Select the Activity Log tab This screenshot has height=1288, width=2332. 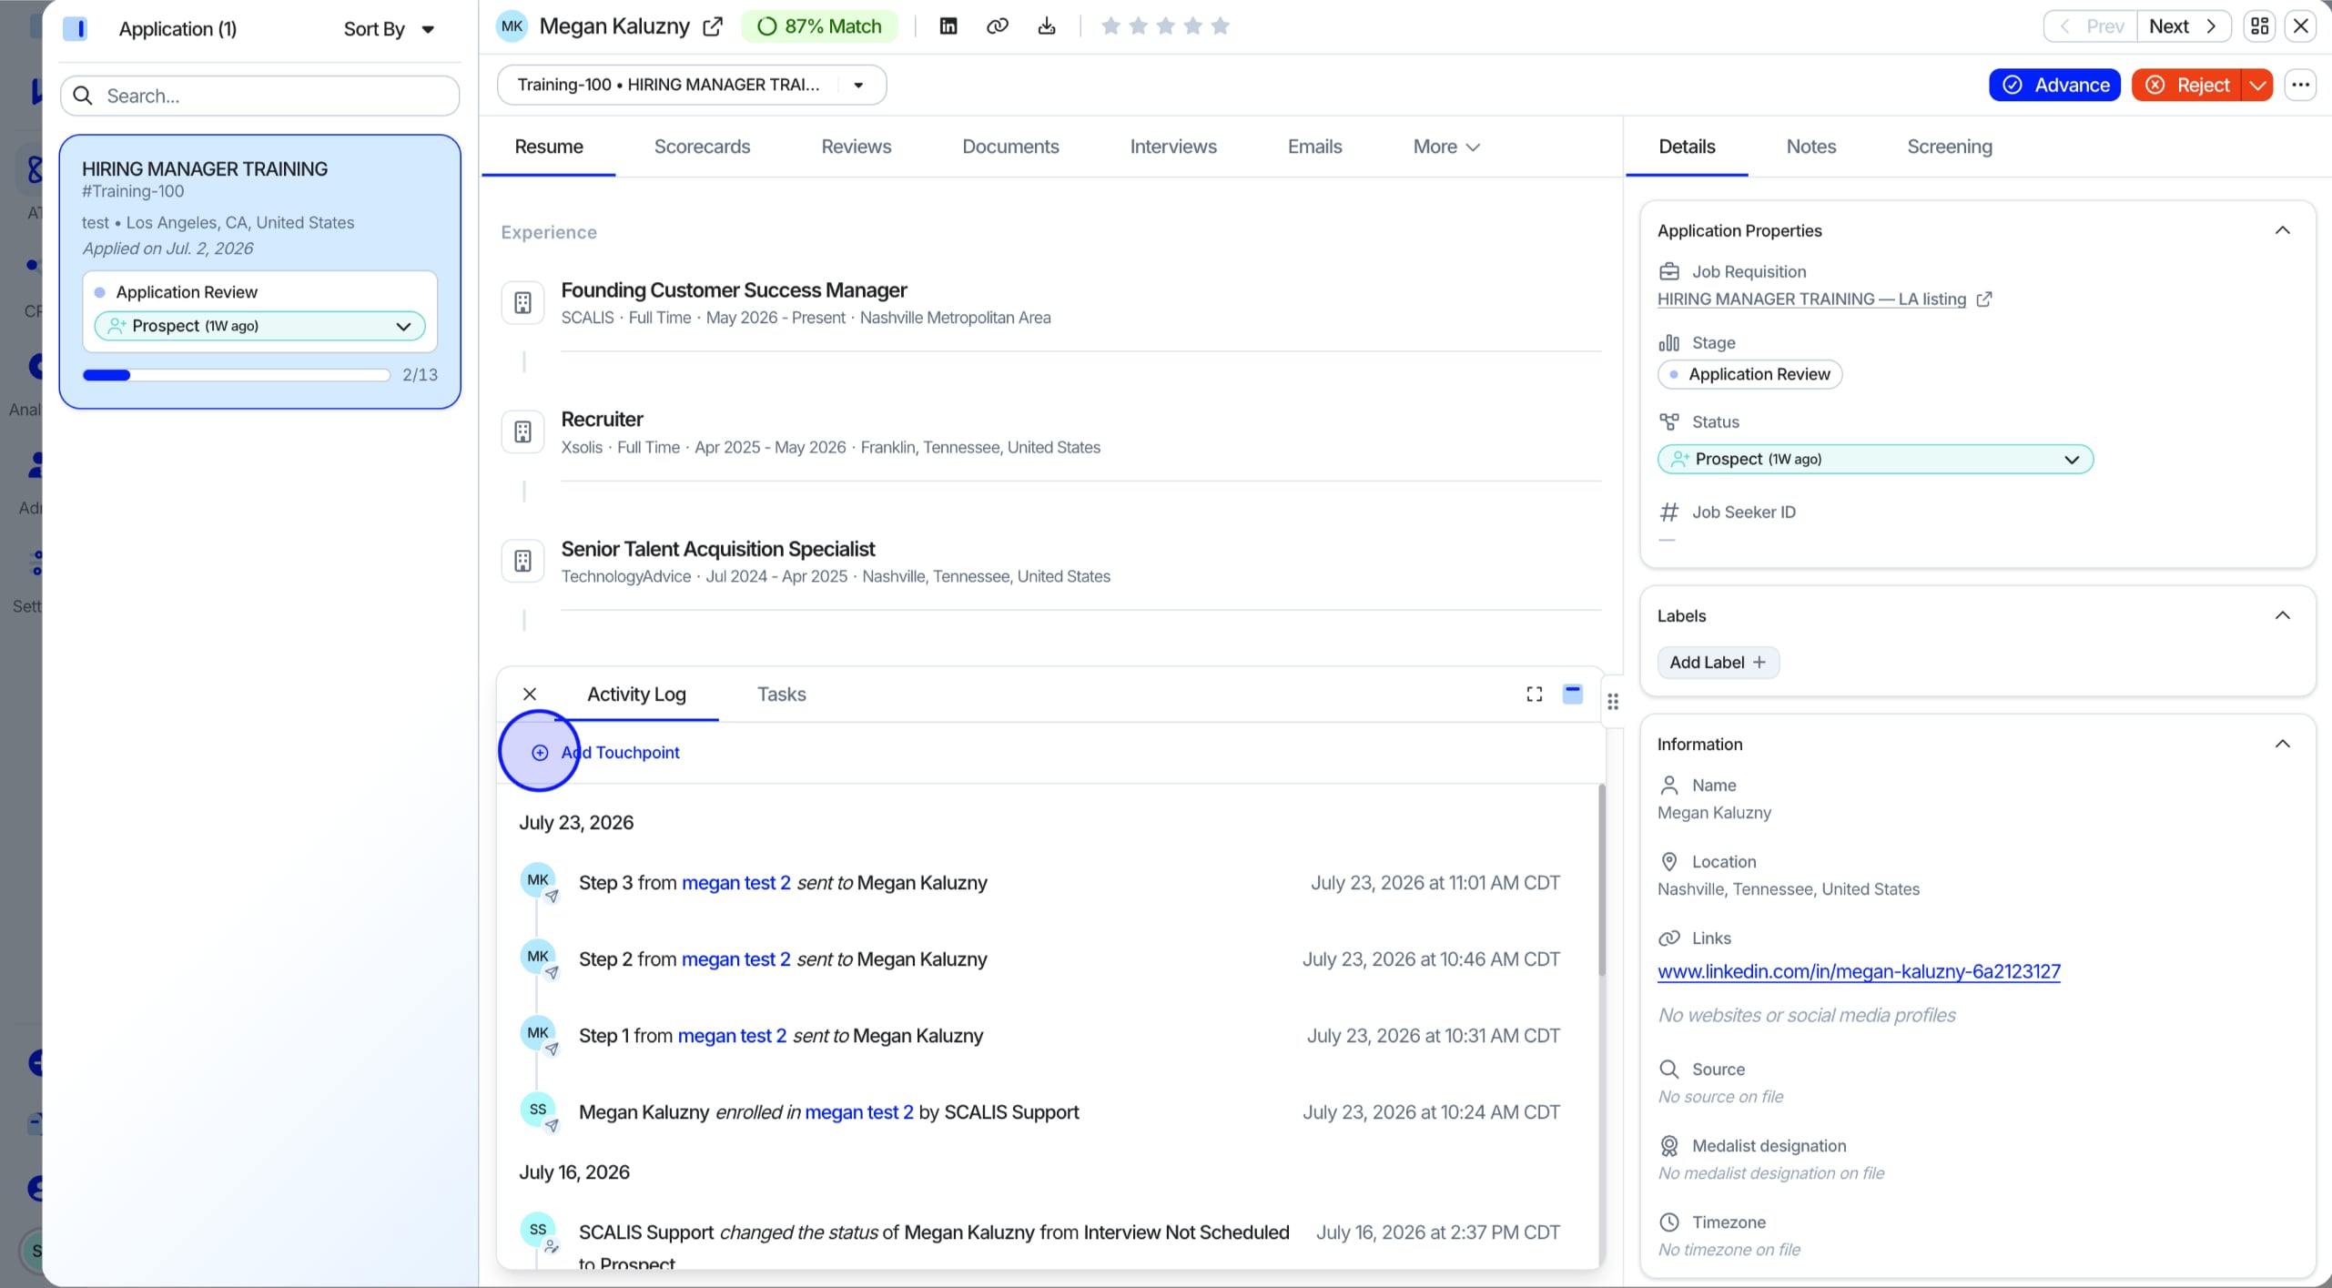[636, 695]
